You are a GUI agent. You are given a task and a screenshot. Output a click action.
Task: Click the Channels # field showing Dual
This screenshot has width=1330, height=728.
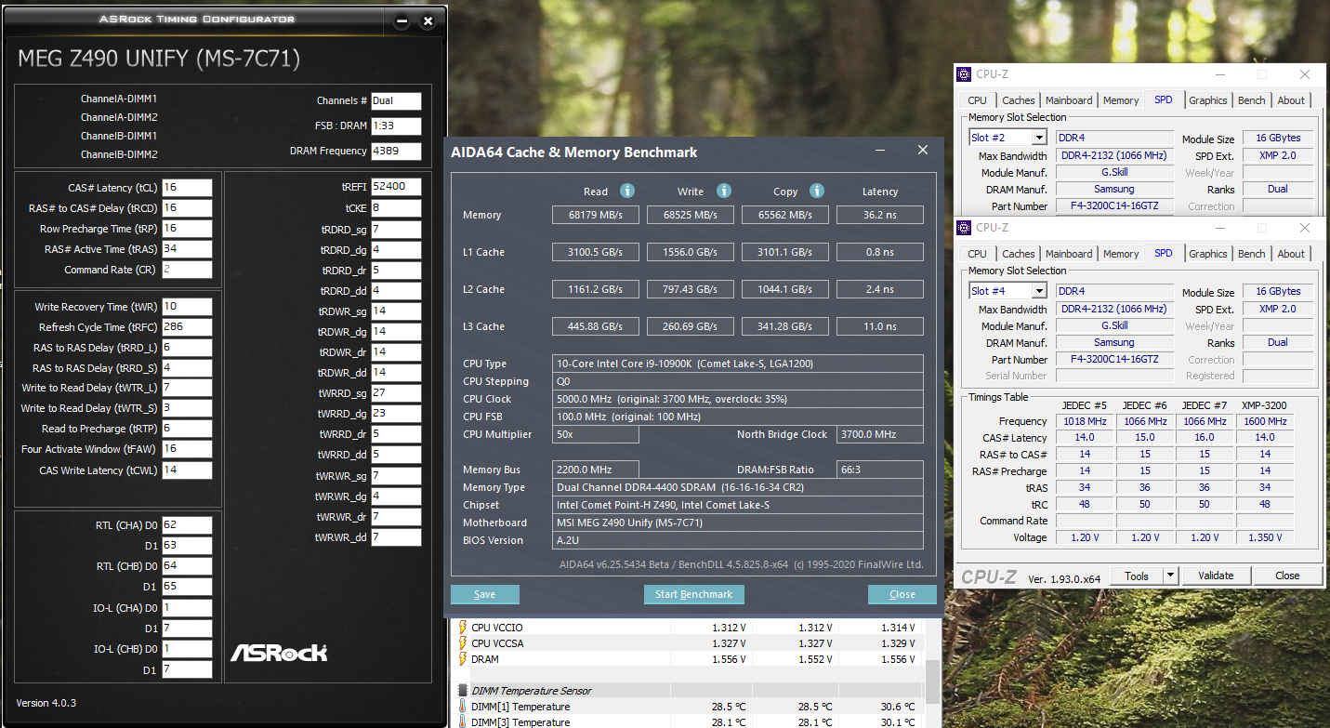pos(396,100)
